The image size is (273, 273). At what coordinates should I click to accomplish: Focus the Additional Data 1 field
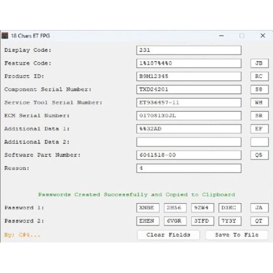click(x=188, y=129)
